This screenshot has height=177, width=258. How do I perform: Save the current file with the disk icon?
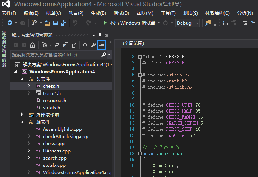56,23
